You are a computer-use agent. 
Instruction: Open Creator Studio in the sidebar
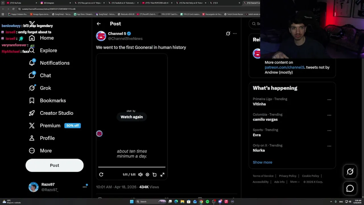[x=51, y=113]
